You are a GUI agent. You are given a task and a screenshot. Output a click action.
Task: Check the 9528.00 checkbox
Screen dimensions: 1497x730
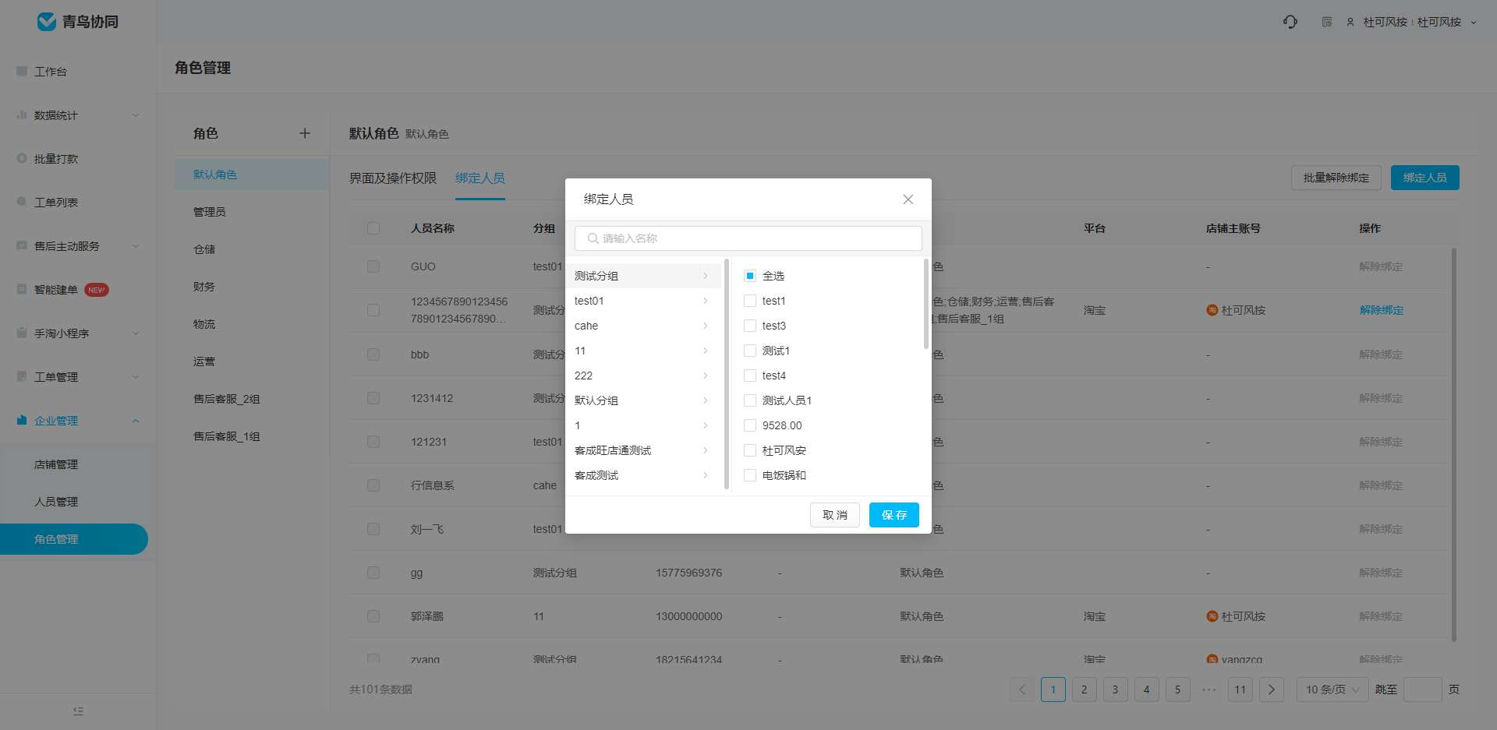coord(750,425)
